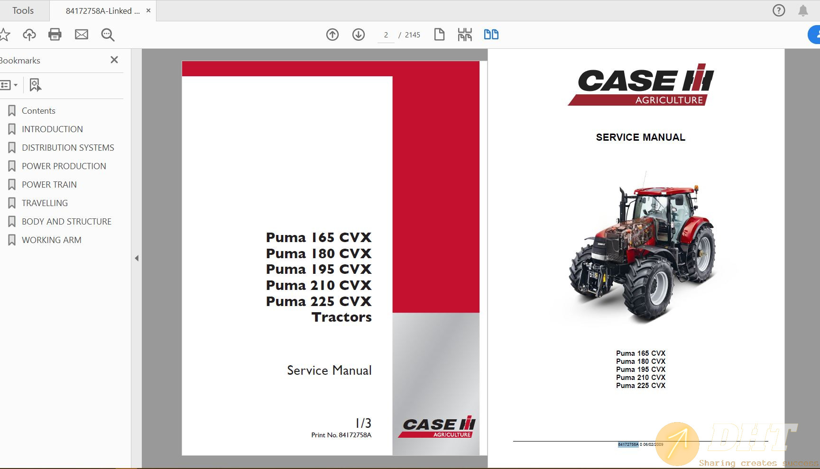The width and height of the screenshot is (820, 469).
Task: Click the email envelope icon
Action: 82,35
